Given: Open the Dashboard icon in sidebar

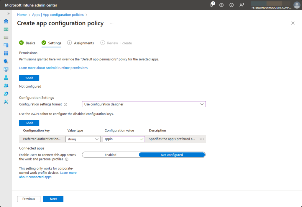Looking at the screenshot, I should (6, 29).
